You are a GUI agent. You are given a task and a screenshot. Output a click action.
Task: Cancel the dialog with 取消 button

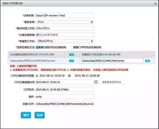(x=40, y=115)
